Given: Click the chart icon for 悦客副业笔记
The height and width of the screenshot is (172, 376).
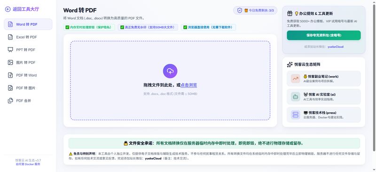Looking at the screenshot, I should (x=296, y=78).
